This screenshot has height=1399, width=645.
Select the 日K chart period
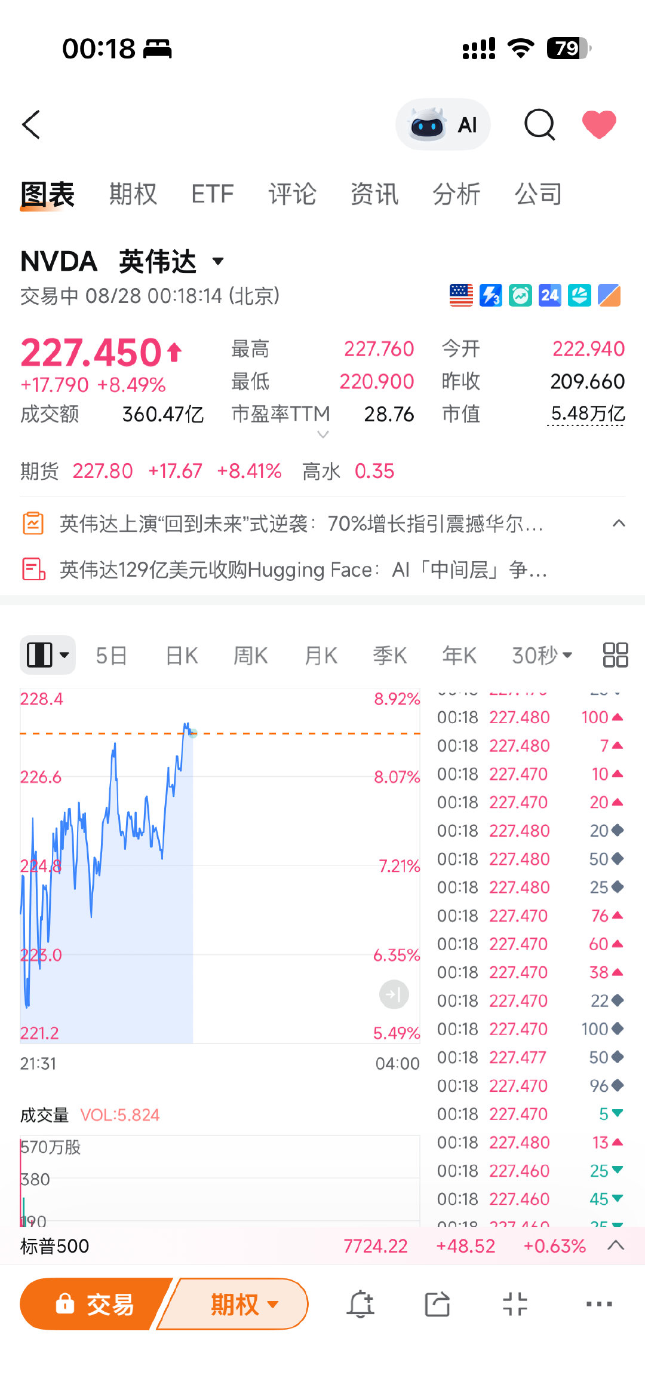tap(182, 655)
